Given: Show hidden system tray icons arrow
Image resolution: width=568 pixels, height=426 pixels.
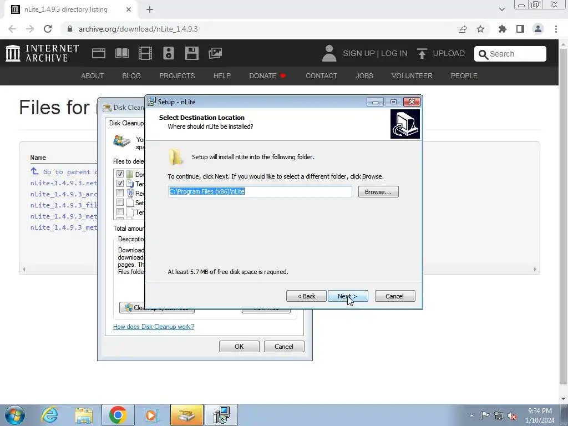Looking at the screenshot, I should [471, 415].
